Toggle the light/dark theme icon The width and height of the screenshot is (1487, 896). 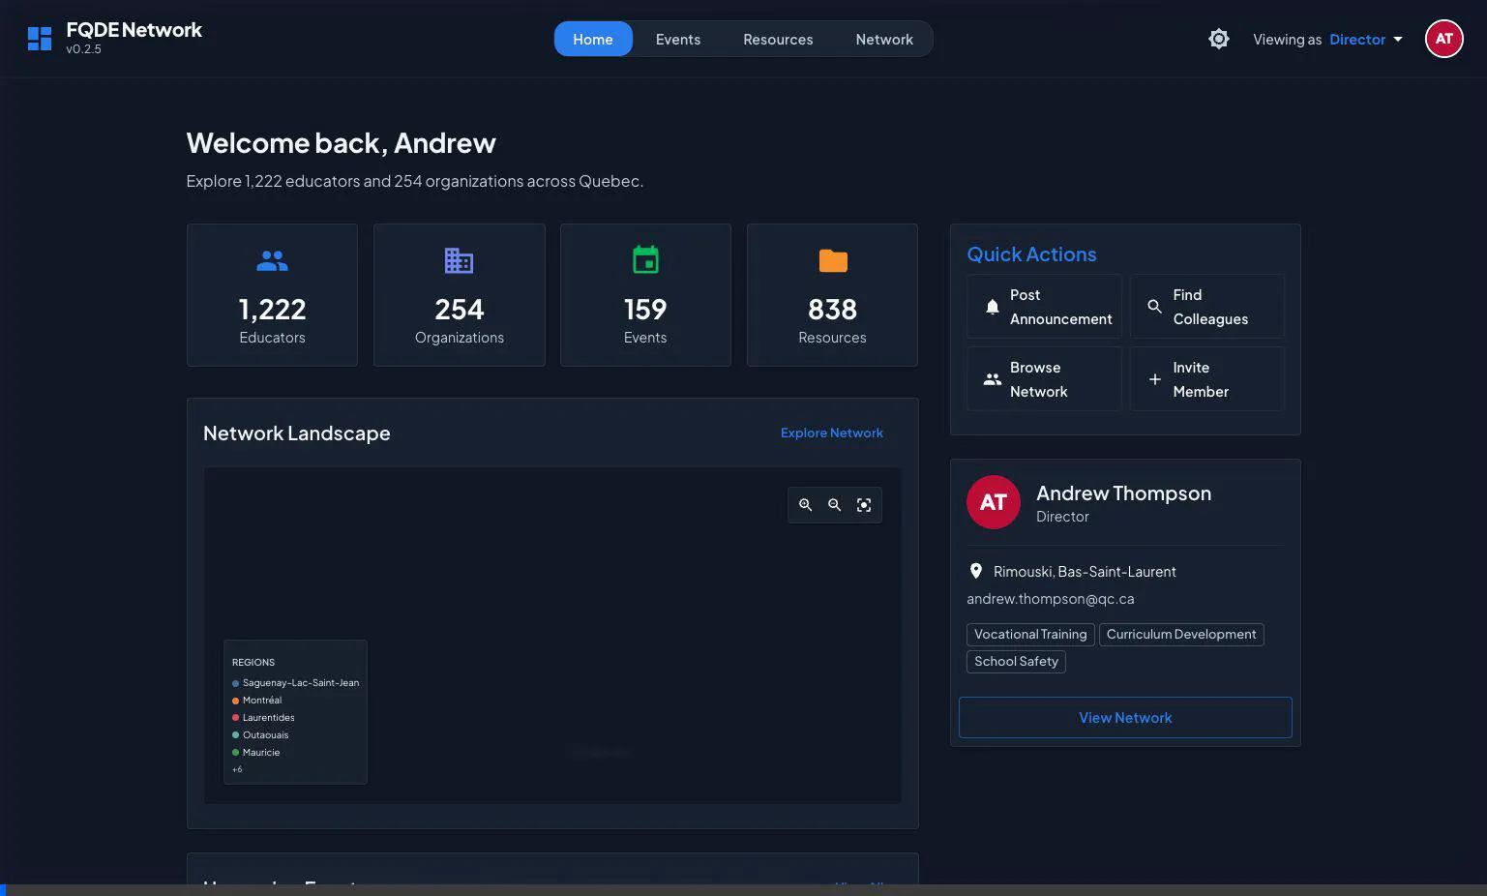[x=1218, y=39]
